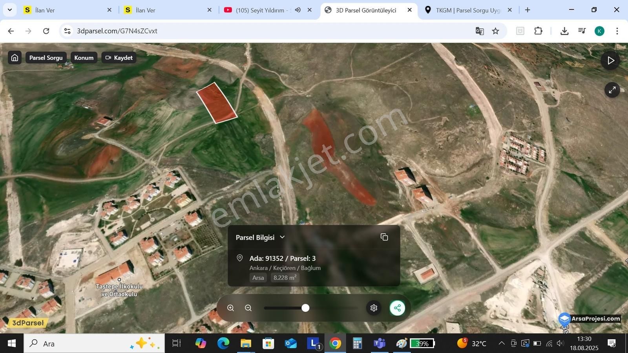Adjust the map zoom slider handle
Viewport: 628px width, 353px height.
tap(306, 308)
